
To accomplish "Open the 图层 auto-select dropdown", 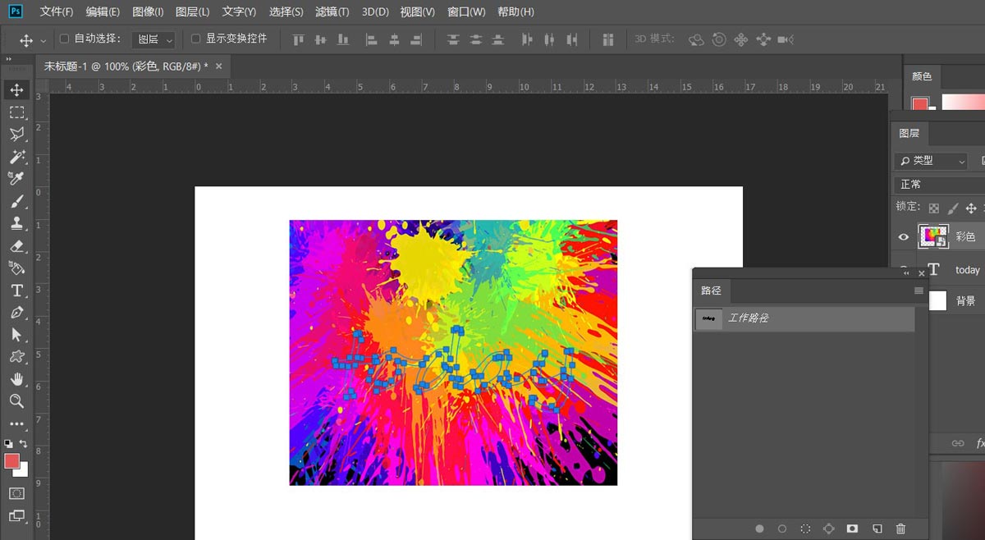I will [153, 39].
